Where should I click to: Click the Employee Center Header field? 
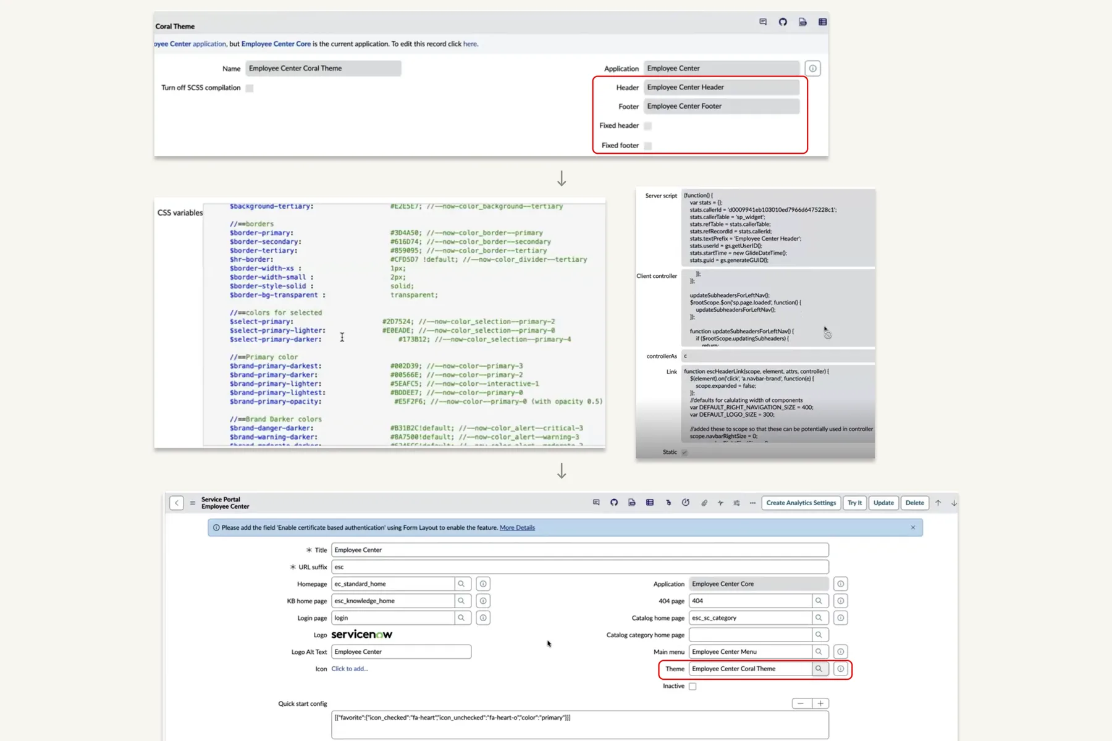(722, 88)
